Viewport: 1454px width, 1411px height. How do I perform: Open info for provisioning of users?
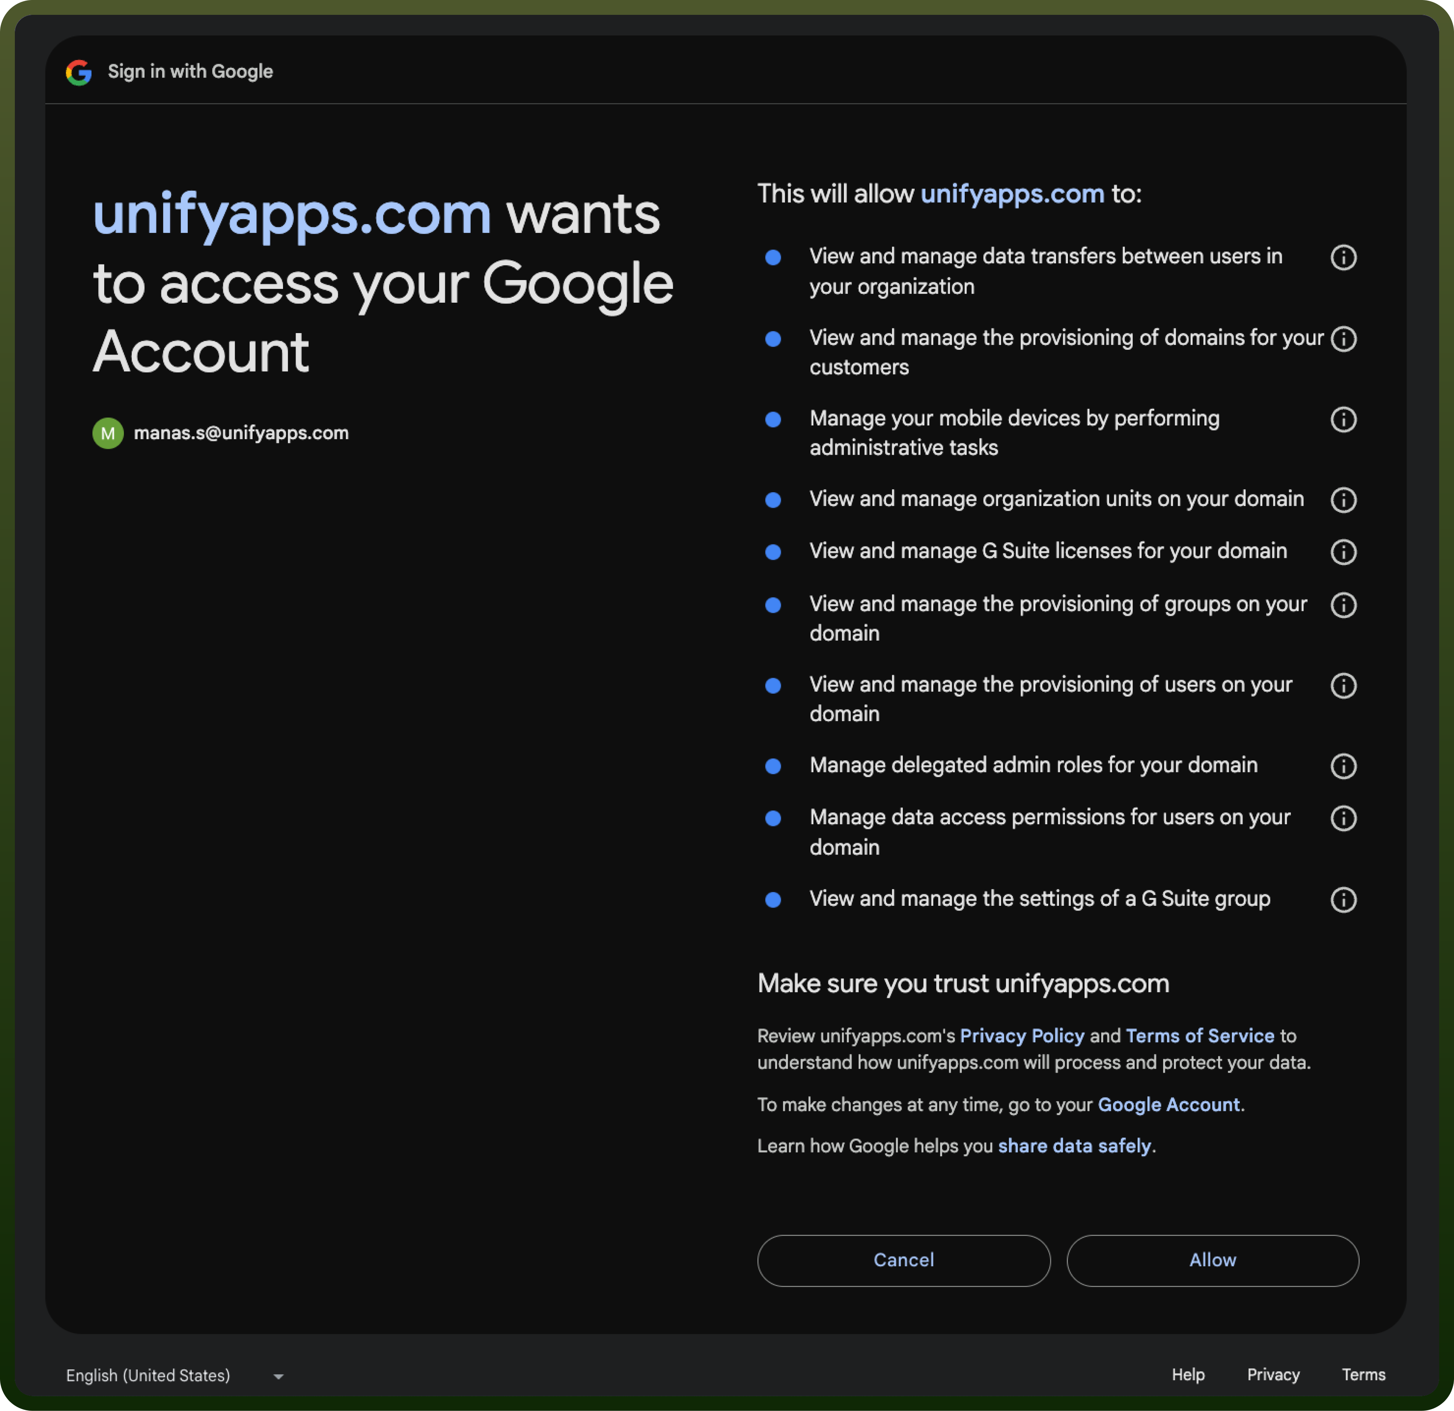(x=1343, y=685)
